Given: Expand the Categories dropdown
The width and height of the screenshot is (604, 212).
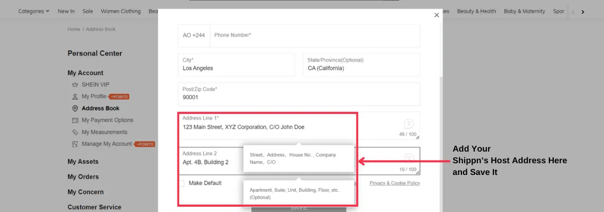Looking at the screenshot, I should [33, 11].
